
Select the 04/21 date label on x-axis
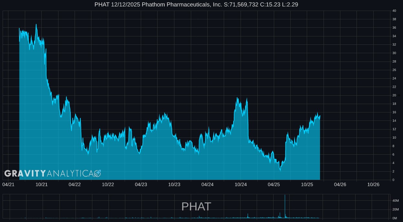[8, 185]
